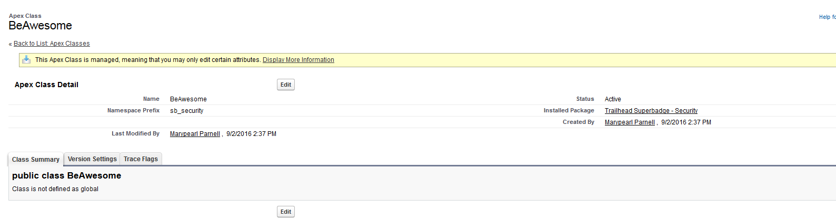This screenshot has width=836, height=220.
Task: Open the Display More Information link
Action: [x=298, y=60]
